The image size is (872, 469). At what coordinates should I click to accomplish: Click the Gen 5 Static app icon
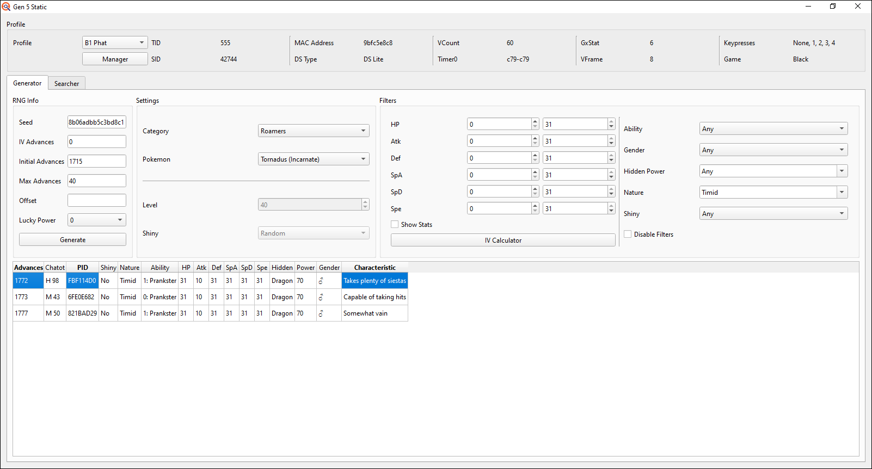(x=7, y=7)
